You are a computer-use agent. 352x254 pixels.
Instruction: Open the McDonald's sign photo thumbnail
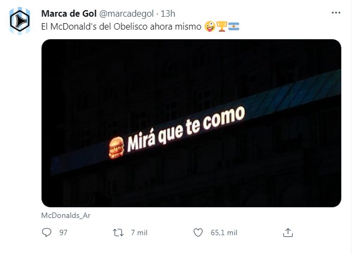[191, 123]
